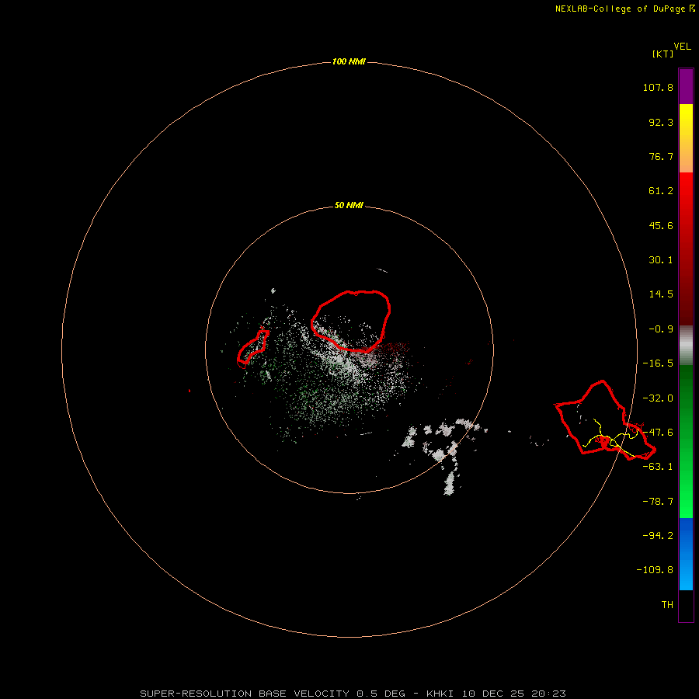Click the 76.7 velocity scale value
This screenshot has height=699, width=699.
click(661, 156)
